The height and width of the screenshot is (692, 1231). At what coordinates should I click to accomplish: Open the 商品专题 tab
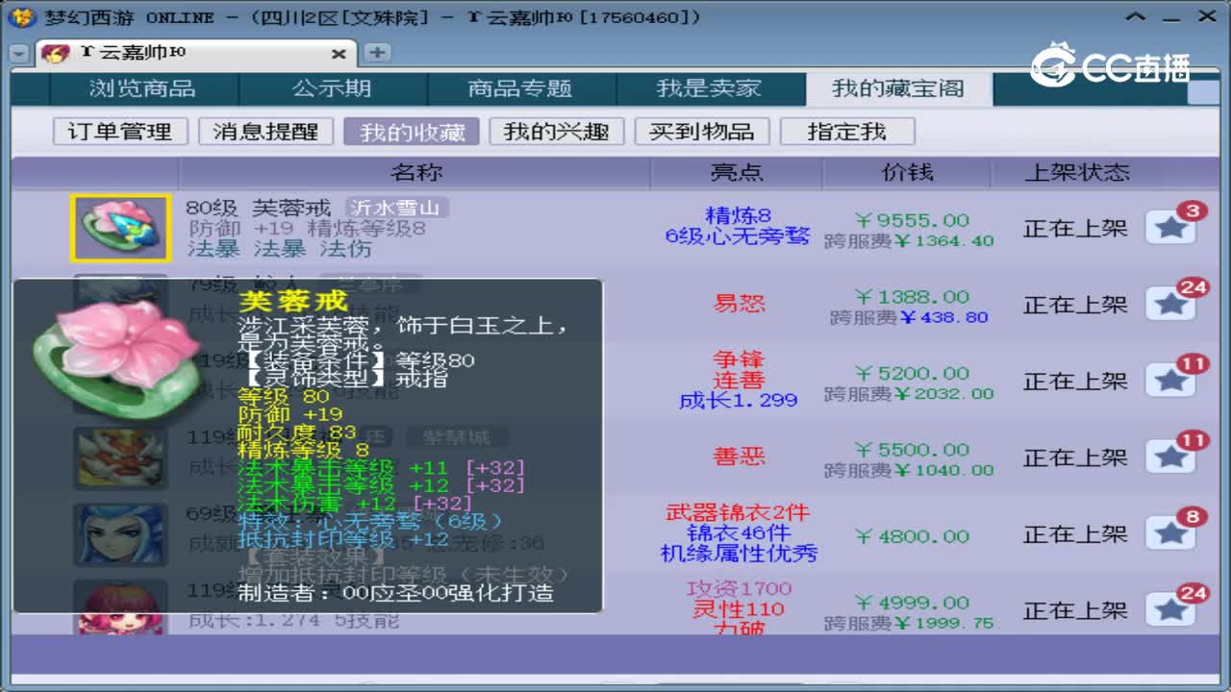pos(520,88)
